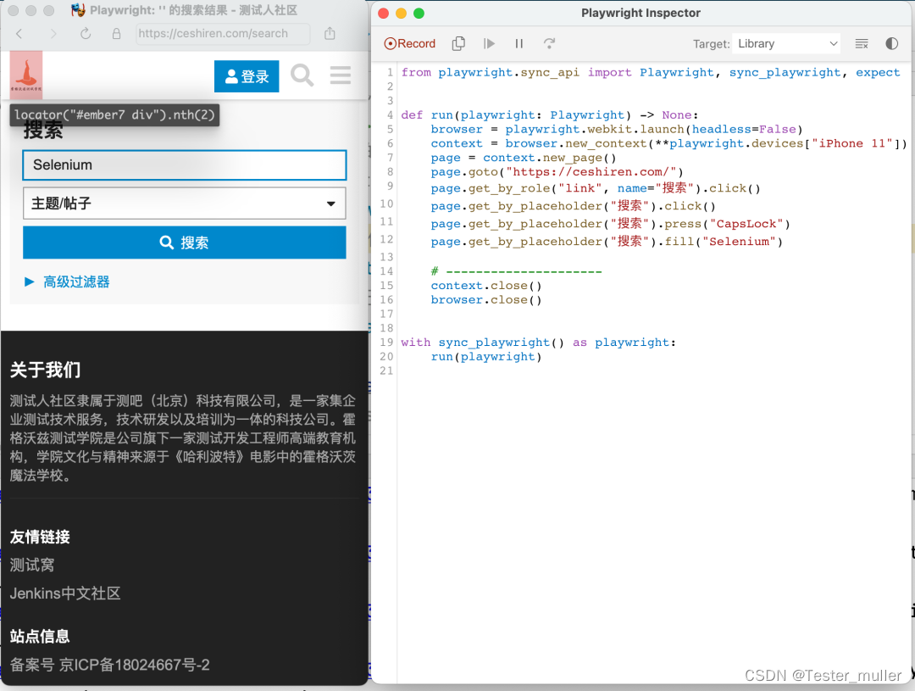Image resolution: width=915 pixels, height=691 pixels.
Task: Reload the ceshiren page
Action: (86, 34)
